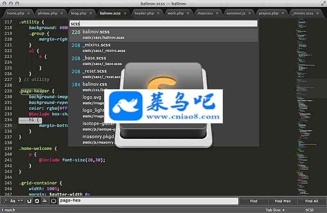Open the .htaccess tab
The width and height of the screenshot is (327, 213).
click(x=205, y=13)
